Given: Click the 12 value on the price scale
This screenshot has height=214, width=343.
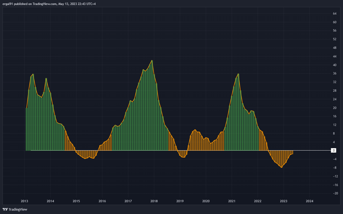Looking at the screenshot, I should coord(335,125).
